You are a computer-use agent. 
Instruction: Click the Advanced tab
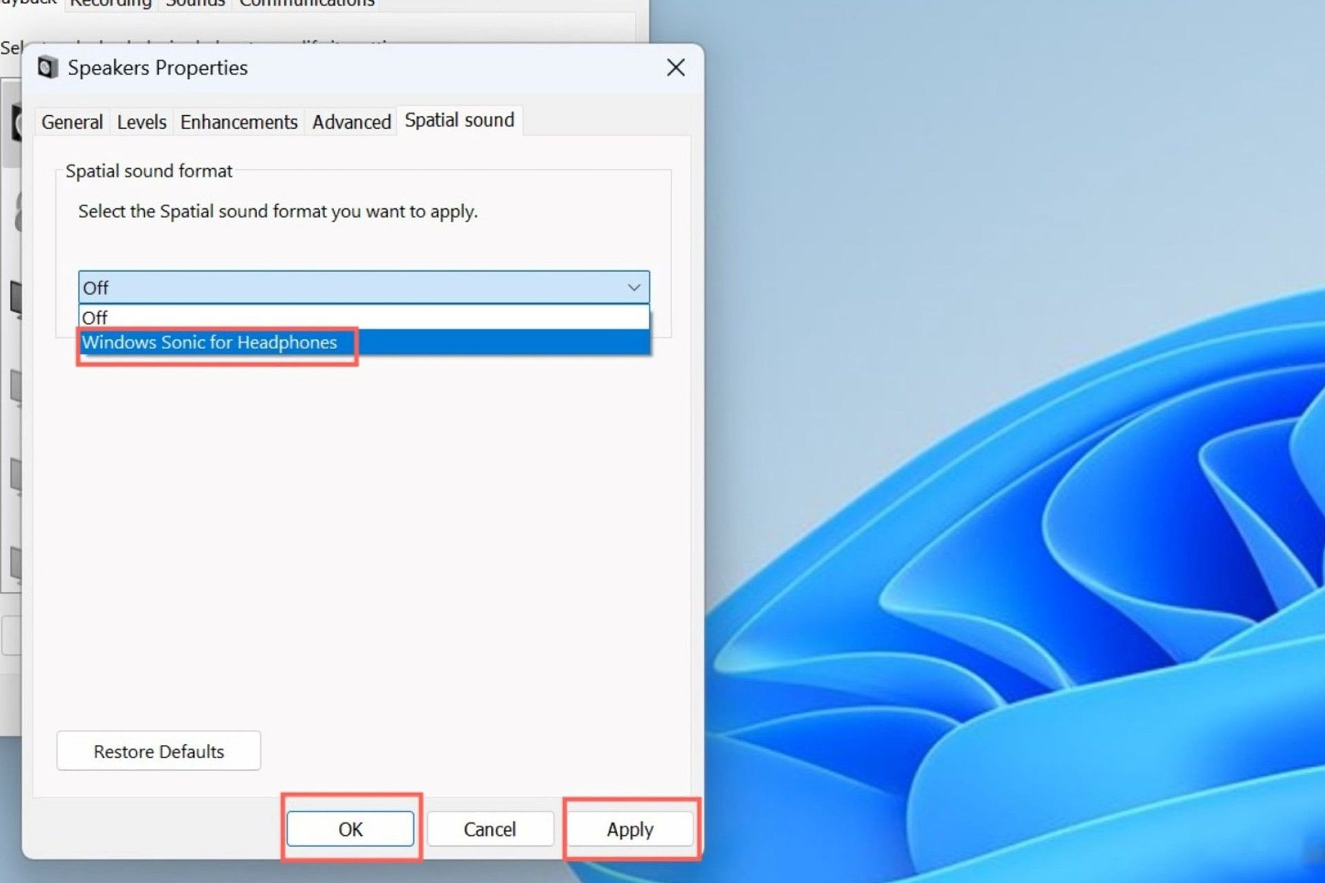pyautogui.click(x=352, y=120)
